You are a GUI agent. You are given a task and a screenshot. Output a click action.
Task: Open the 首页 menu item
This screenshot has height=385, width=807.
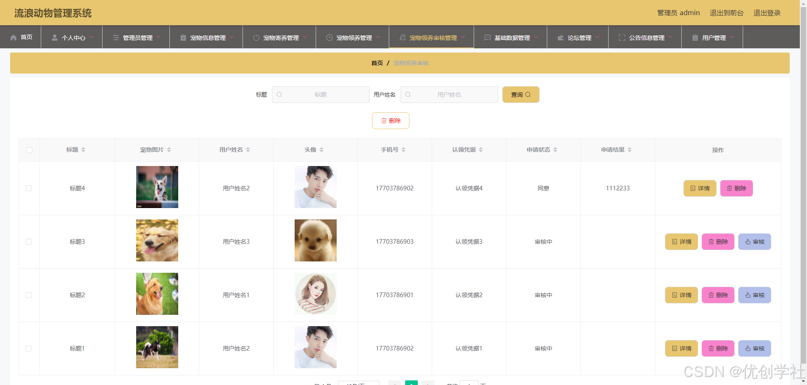[x=21, y=37]
